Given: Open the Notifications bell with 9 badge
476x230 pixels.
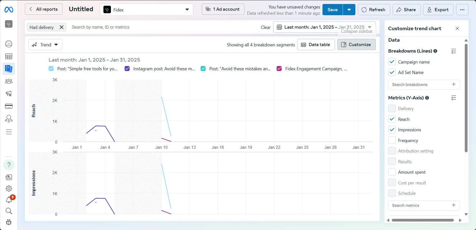Looking at the screenshot, I should (x=9, y=200).
